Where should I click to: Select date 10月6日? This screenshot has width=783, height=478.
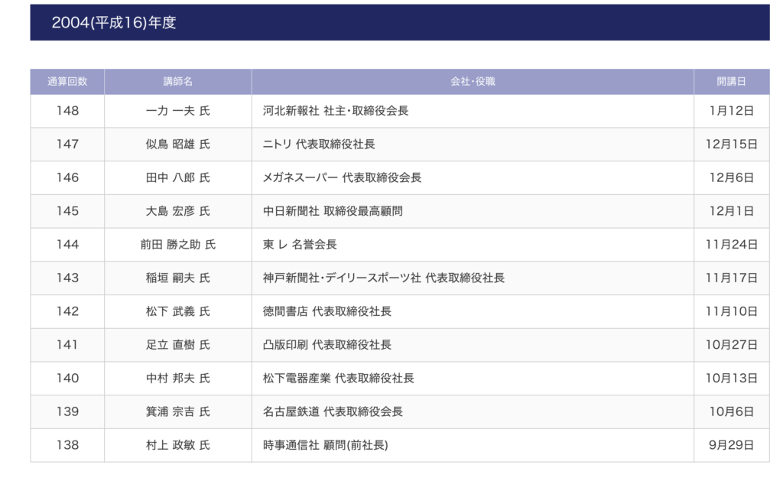point(732,412)
